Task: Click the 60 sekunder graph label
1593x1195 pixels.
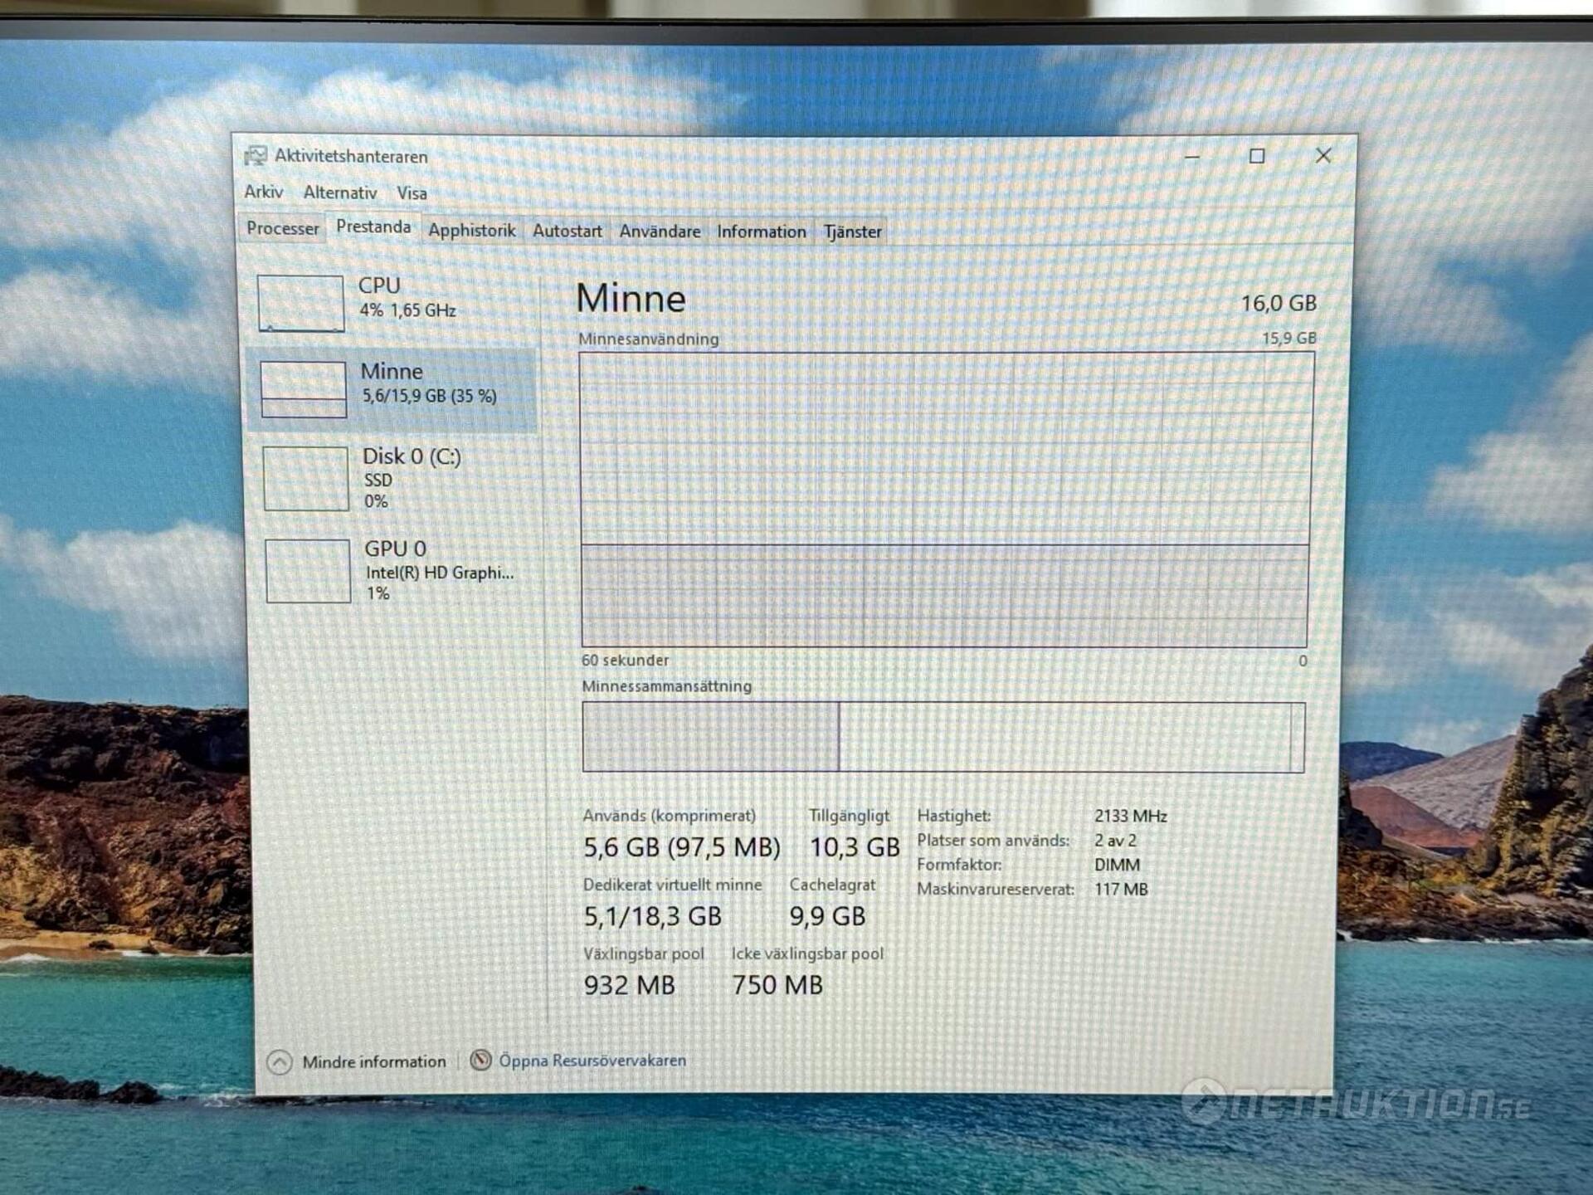Action: point(625,660)
